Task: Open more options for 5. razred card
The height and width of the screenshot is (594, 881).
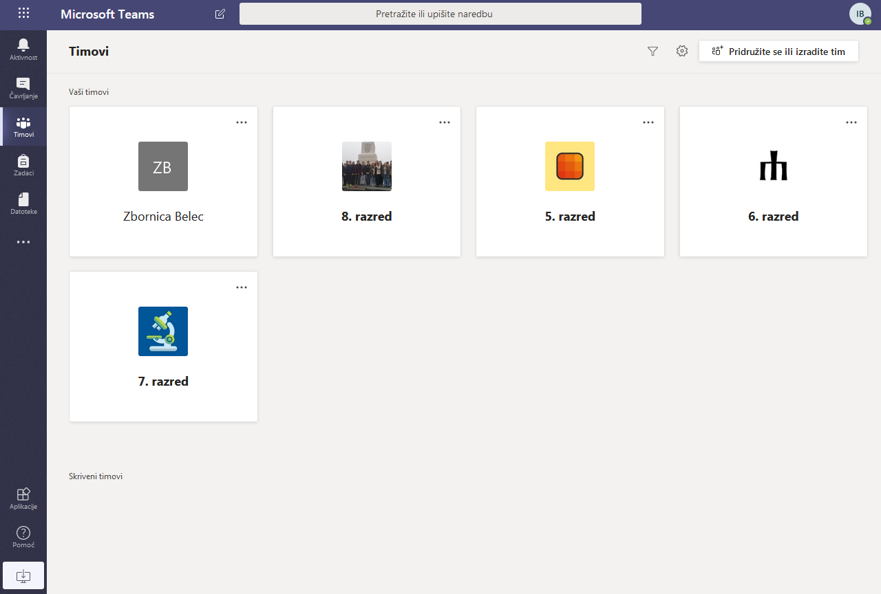Action: click(x=648, y=122)
